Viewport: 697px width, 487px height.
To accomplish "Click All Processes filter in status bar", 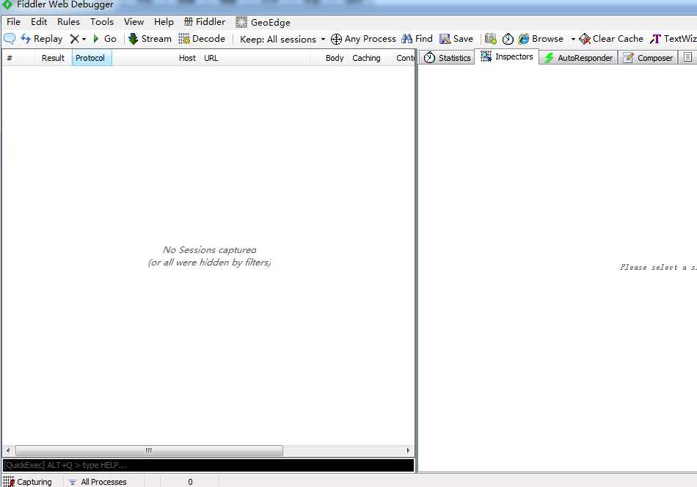I will 98,482.
